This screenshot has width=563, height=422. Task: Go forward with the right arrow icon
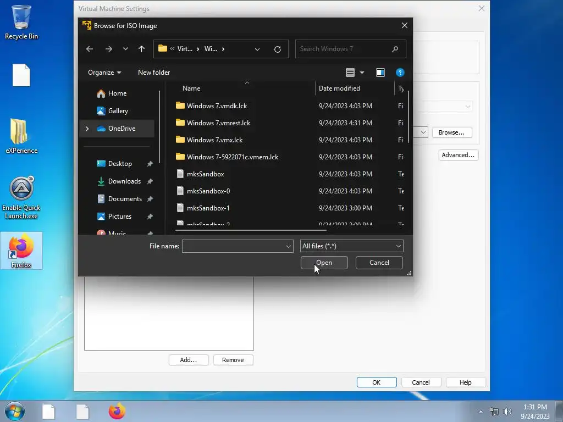(108, 49)
